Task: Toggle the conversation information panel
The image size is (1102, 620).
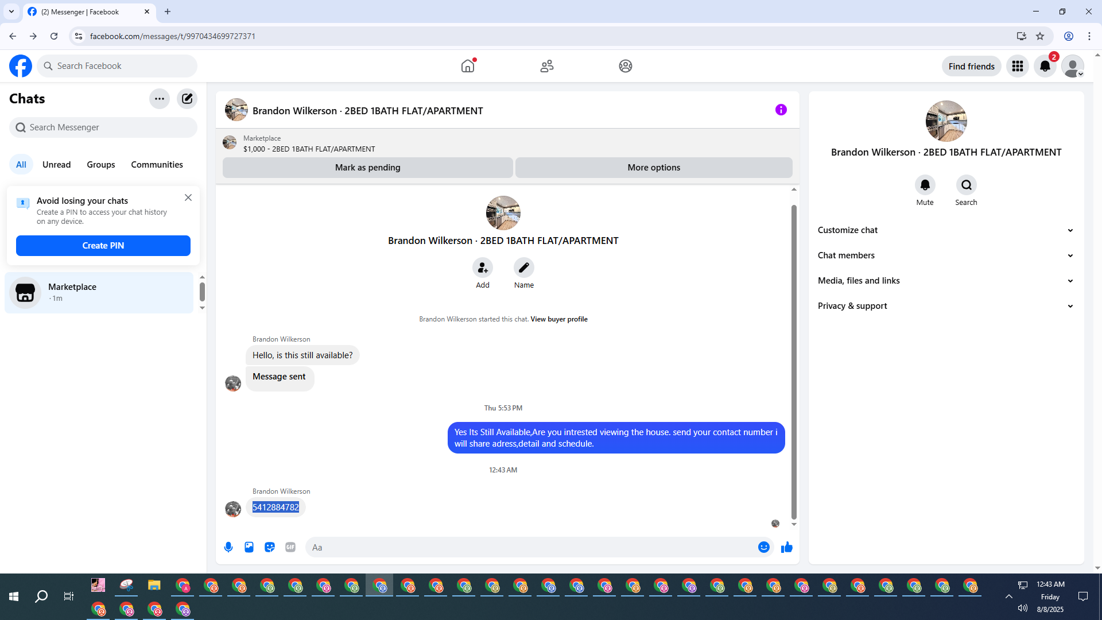Action: pyautogui.click(x=781, y=110)
